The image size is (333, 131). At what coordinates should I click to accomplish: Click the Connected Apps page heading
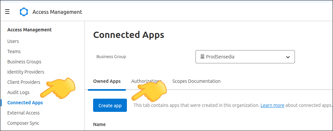129,35
